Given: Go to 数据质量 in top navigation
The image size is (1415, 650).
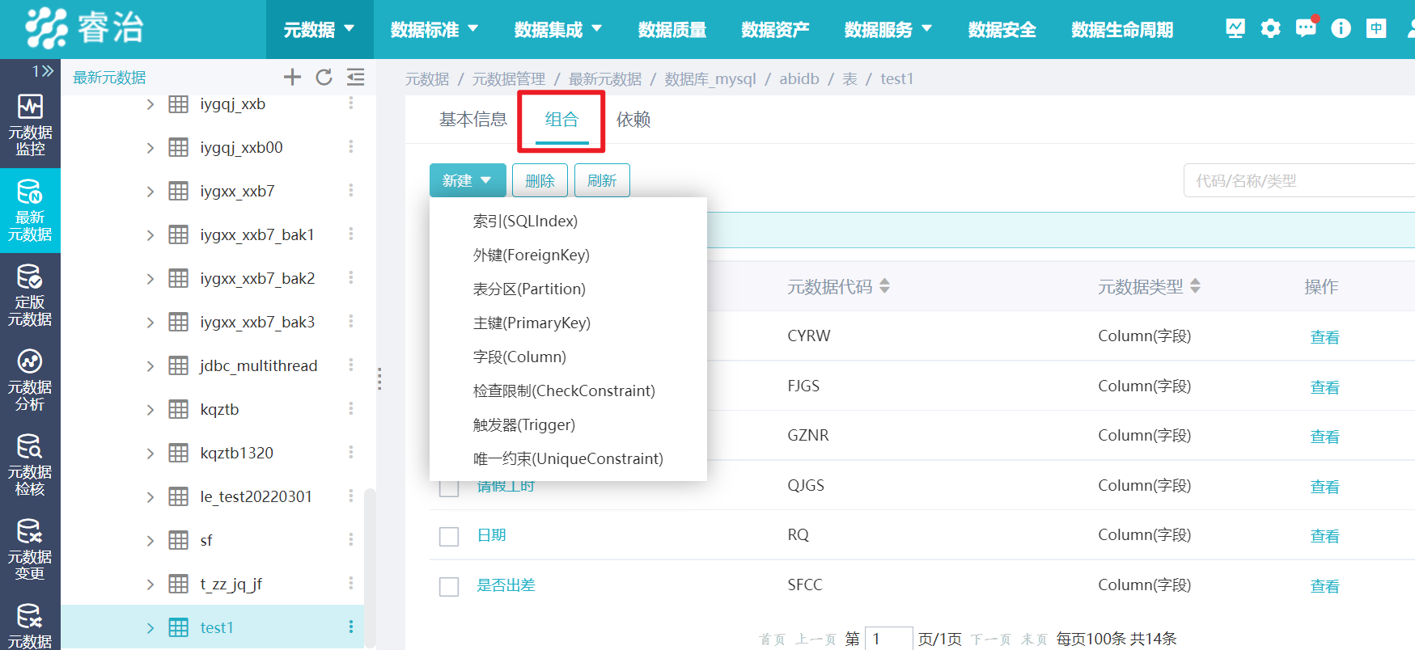Looking at the screenshot, I should click(672, 30).
